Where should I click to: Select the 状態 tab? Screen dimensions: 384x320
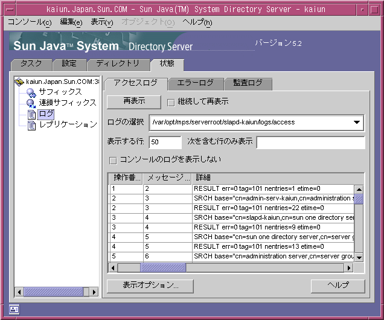point(167,65)
